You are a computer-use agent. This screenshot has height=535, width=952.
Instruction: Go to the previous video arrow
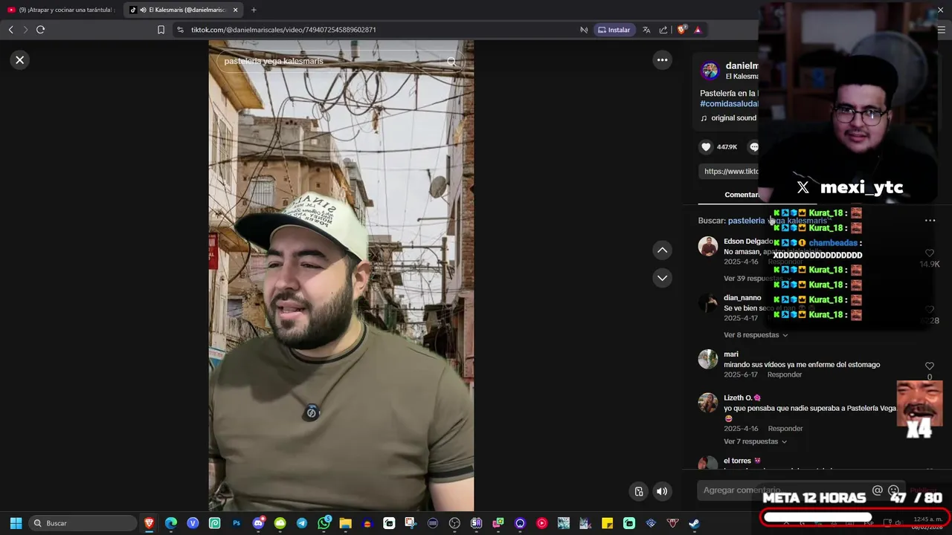tap(662, 250)
